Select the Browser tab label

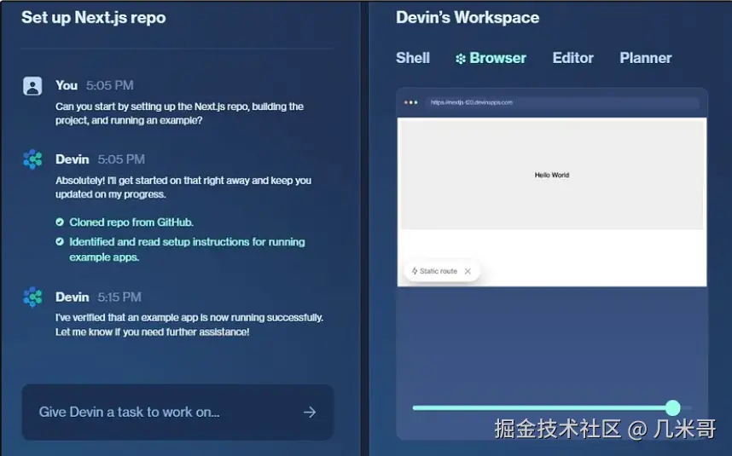click(497, 58)
